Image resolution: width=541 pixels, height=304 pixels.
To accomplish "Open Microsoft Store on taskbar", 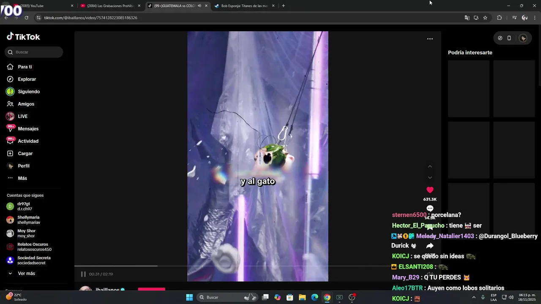I will (x=290, y=297).
